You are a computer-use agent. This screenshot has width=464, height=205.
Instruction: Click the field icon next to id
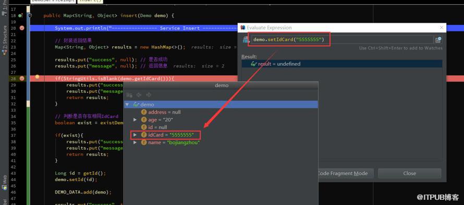point(144,127)
